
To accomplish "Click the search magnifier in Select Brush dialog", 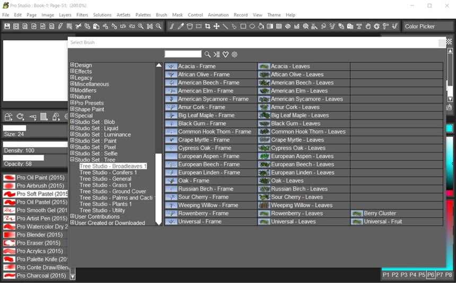I will point(207,54).
